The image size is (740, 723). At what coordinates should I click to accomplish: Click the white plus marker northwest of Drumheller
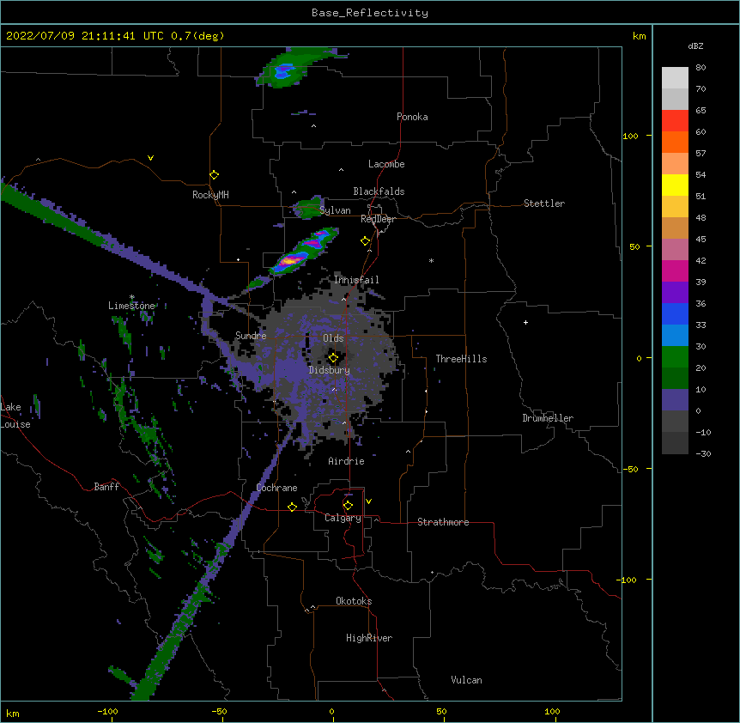pyautogui.click(x=525, y=322)
